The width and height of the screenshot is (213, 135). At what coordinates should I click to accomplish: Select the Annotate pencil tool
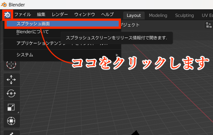tap(11, 133)
